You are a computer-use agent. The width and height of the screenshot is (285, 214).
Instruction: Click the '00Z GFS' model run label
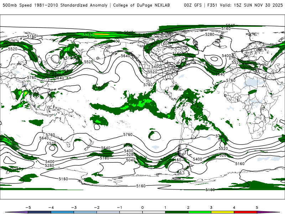(x=193, y=5)
